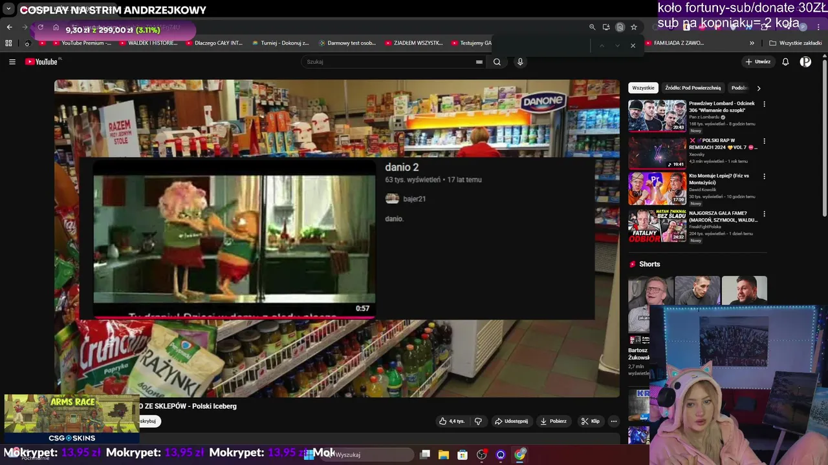This screenshot has height=465, width=828.
Task: Open the FreakFightPolska channel link
Action: pos(706,227)
